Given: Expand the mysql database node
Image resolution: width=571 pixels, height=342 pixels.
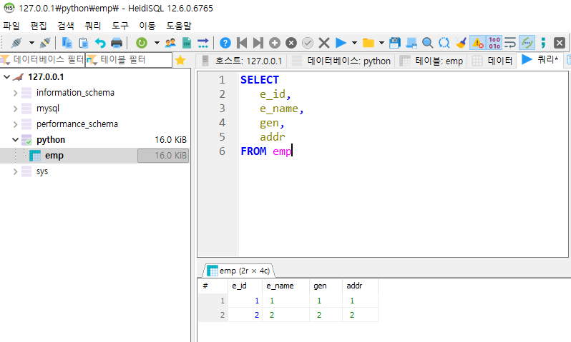Looking at the screenshot, I should point(15,109).
